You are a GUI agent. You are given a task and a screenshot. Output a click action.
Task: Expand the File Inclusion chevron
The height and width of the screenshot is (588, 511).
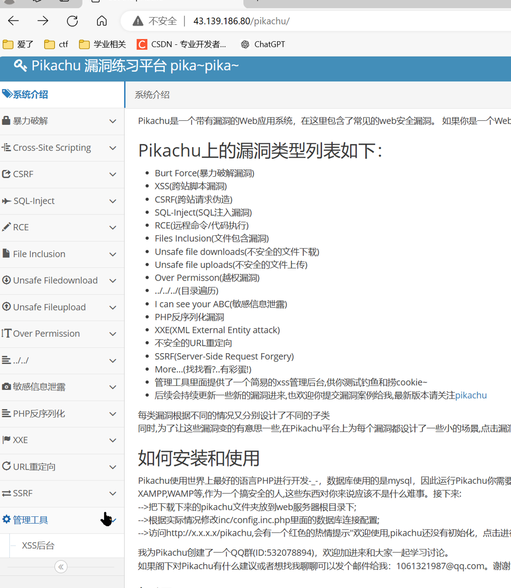tap(113, 254)
